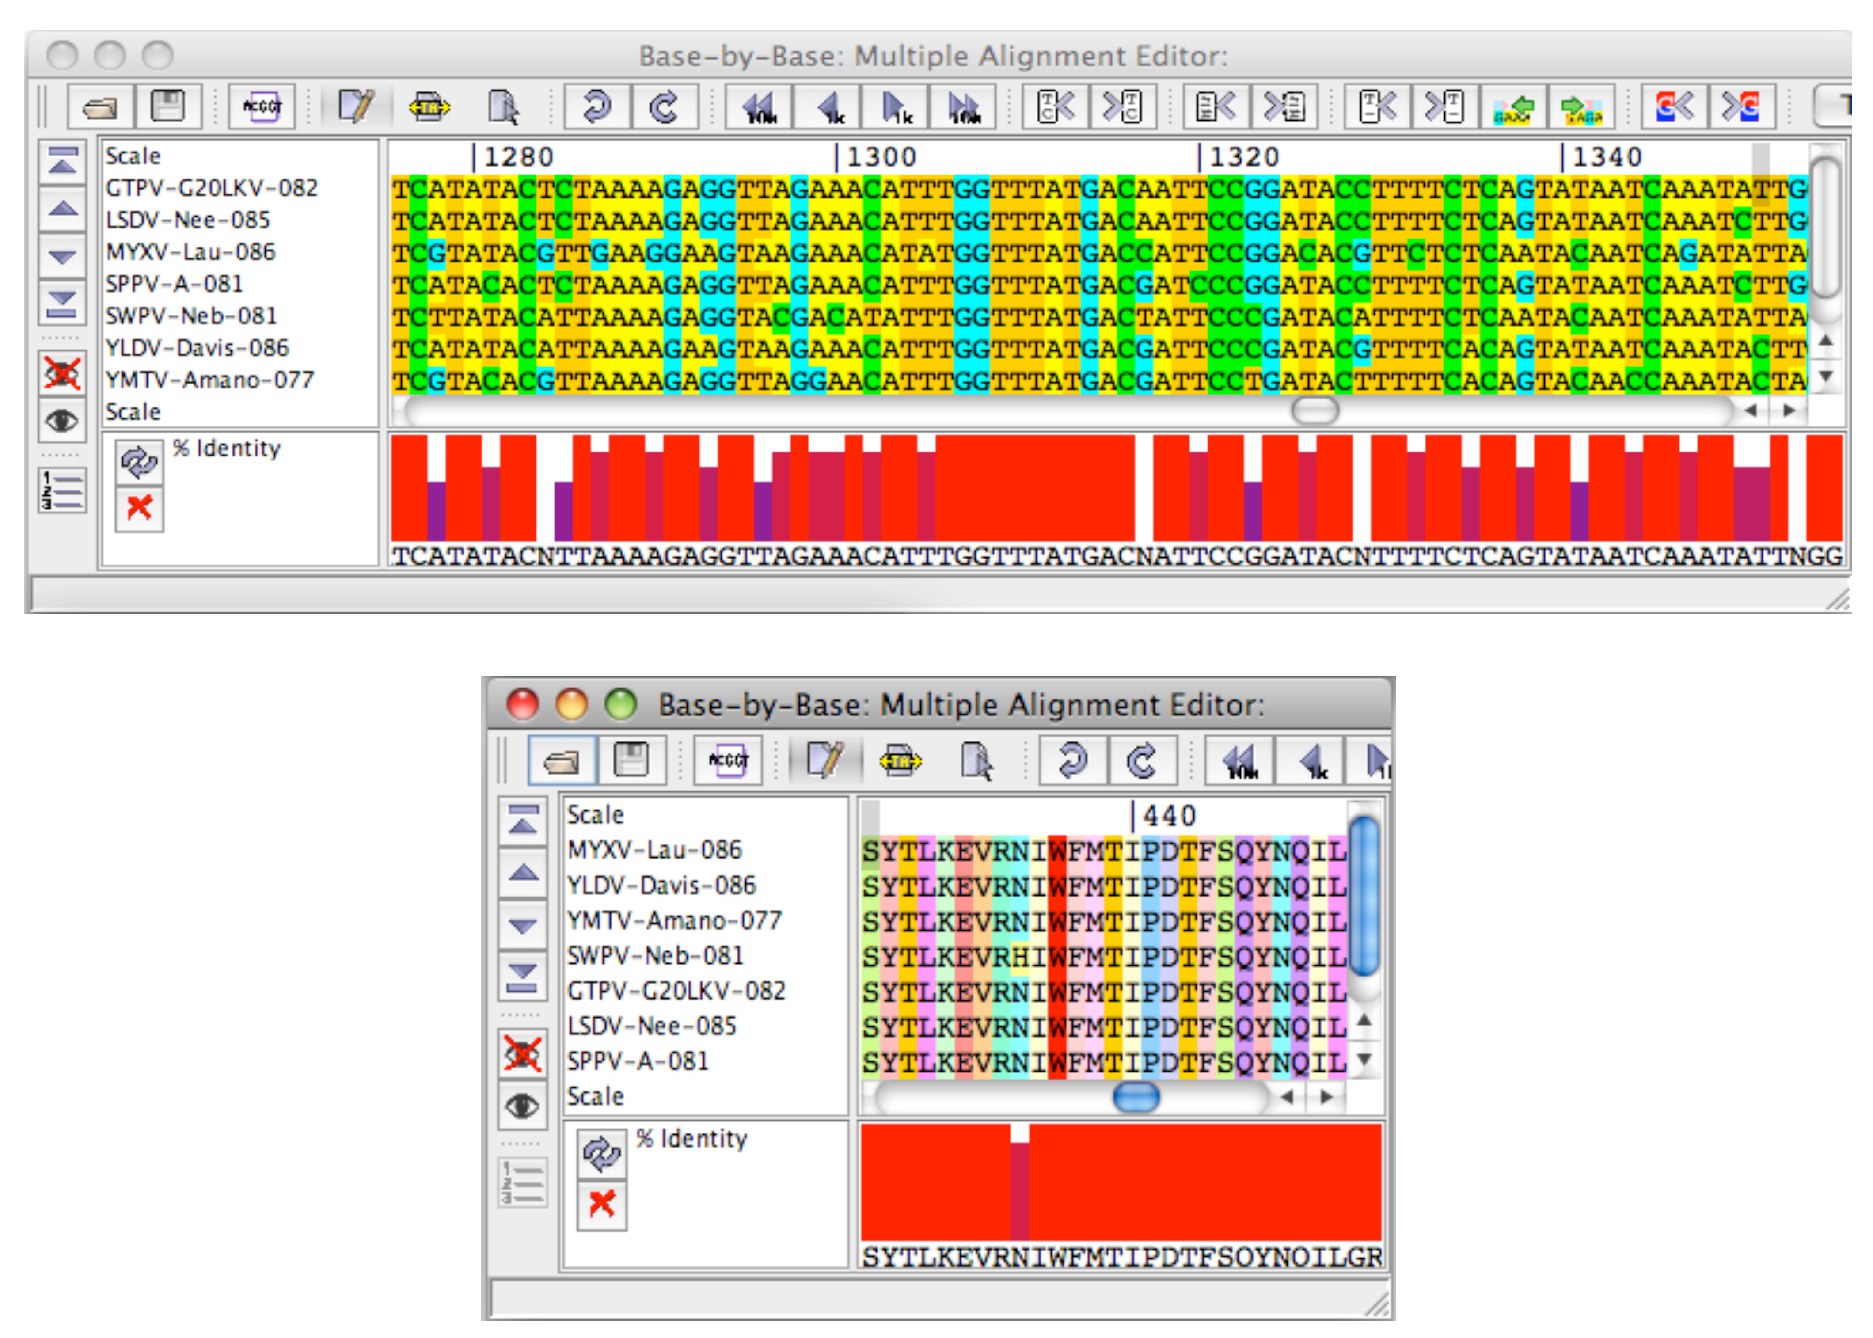Image resolution: width=1873 pixels, height=1338 pixels.
Task: Enable edit mode pencil in the protein window
Action: coord(824,760)
